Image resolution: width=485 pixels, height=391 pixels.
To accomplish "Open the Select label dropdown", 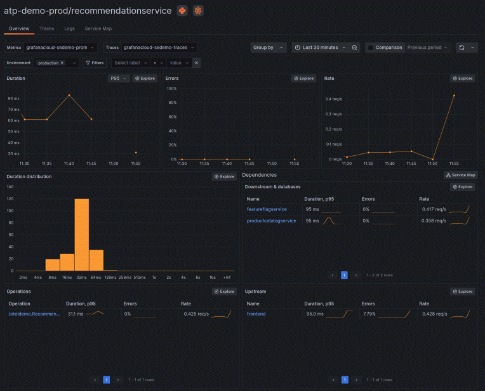I will (x=131, y=63).
